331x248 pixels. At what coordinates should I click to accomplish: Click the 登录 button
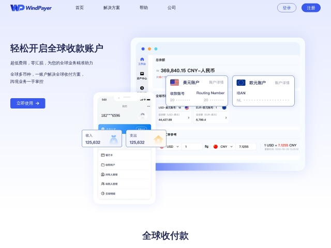(287, 8)
